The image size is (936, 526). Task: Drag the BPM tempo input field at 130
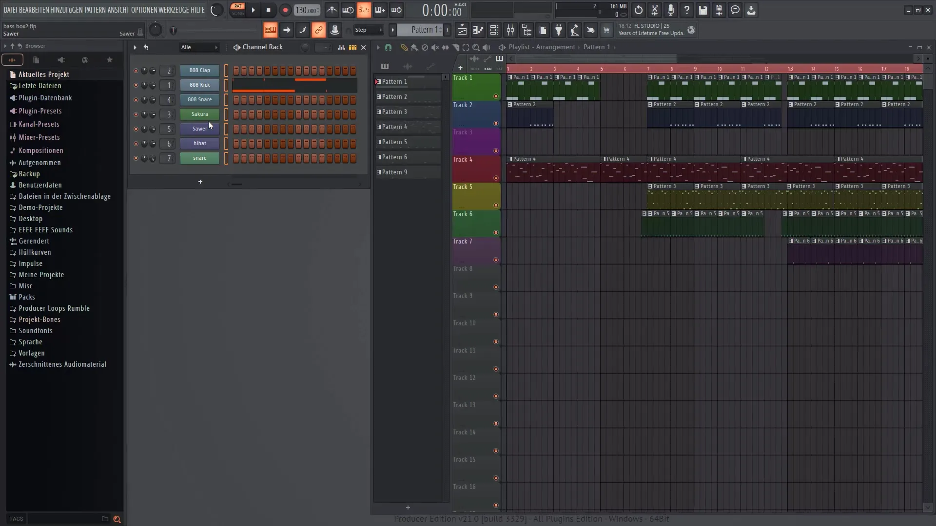pos(307,10)
